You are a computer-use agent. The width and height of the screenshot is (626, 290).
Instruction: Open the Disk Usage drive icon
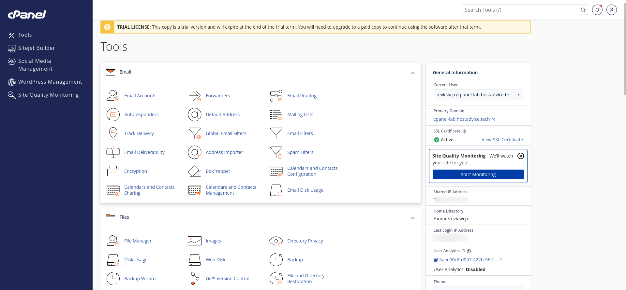point(113,260)
